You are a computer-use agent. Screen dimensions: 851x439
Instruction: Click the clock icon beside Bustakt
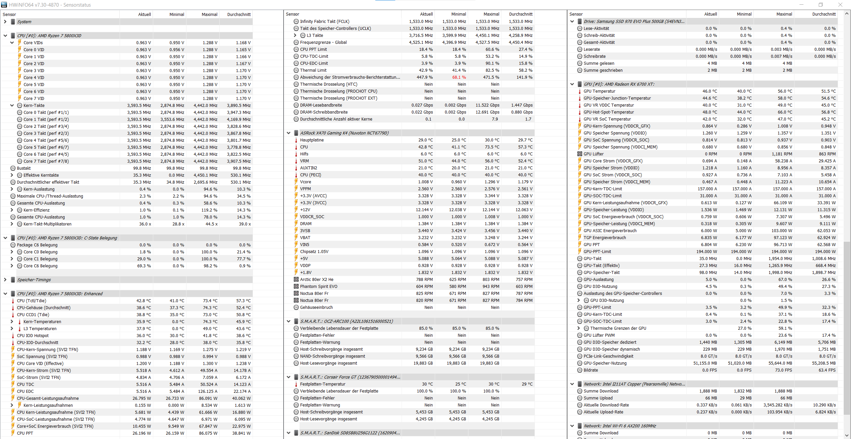[x=13, y=168]
